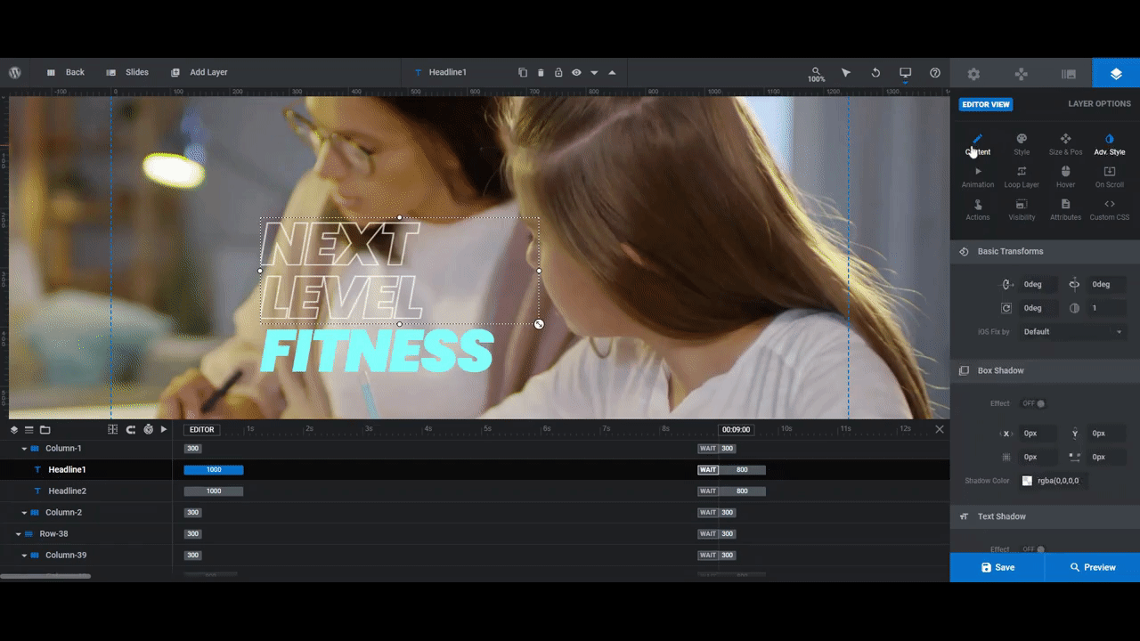
Task: Click the timeline list view icon
Action: coord(29,429)
